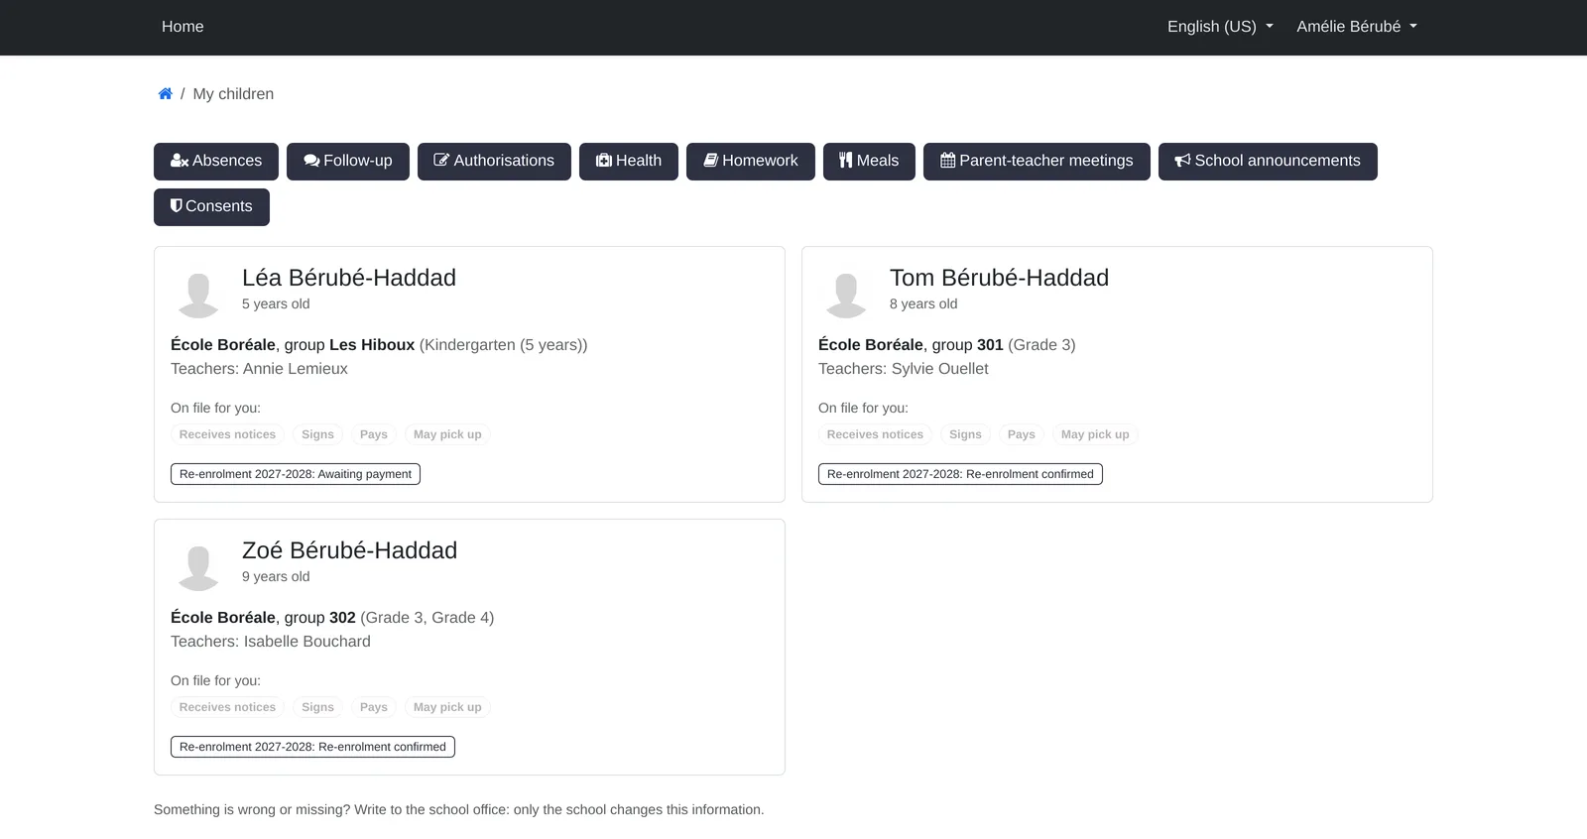Image resolution: width=1587 pixels, height=839 pixels.
Task: Click Zoé's Re-enrolment confirmed badge
Action: [312, 747]
